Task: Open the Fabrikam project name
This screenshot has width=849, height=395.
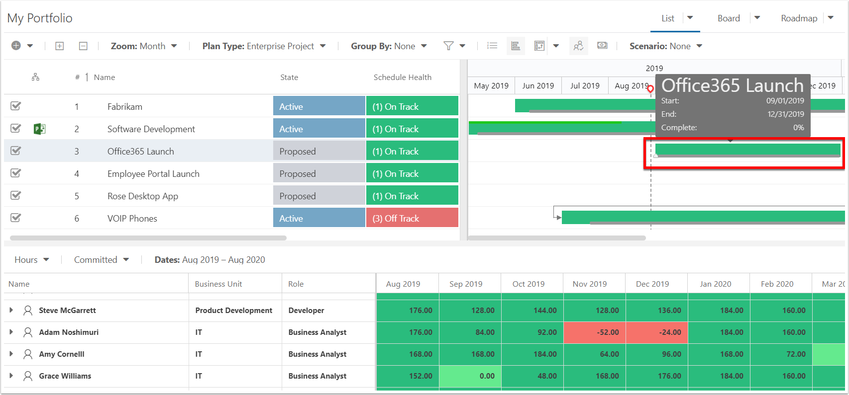Action: pyautogui.click(x=125, y=107)
